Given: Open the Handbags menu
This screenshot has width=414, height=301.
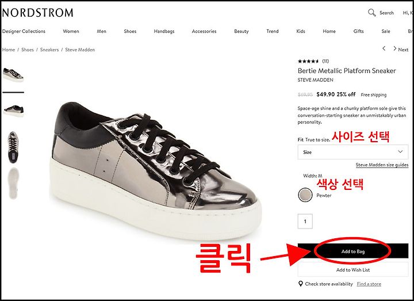Looking at the screenshot, I should click(164, 31).
